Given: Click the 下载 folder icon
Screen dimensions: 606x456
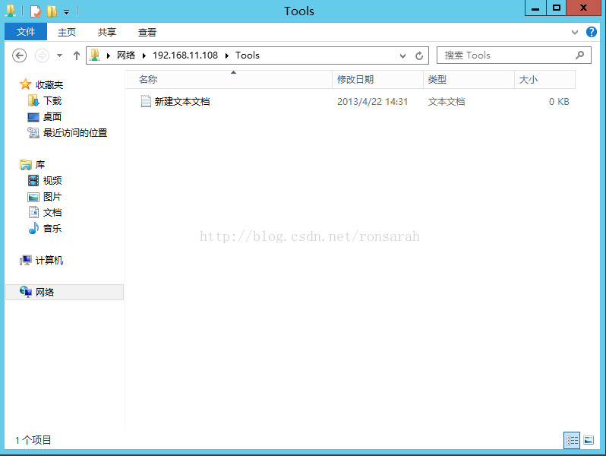Looking at the screenshot, I should coord(33,100).
